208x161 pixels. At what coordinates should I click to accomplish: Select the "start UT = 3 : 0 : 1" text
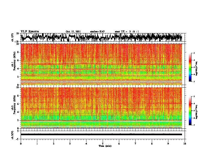(127, 32)
